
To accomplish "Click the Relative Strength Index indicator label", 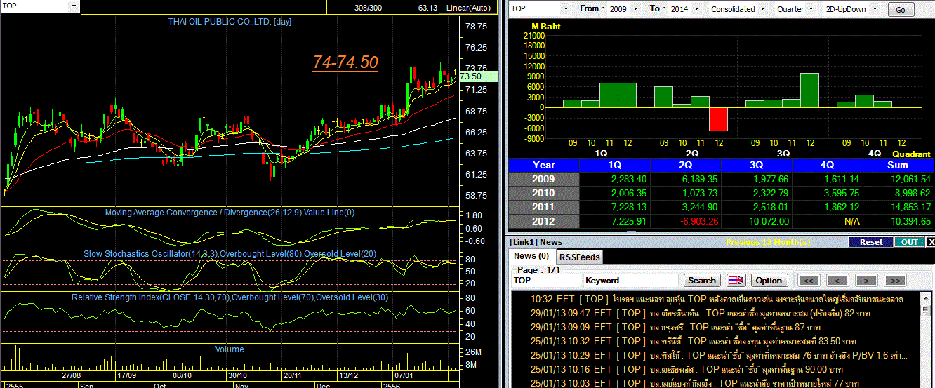I will (230, 297).
